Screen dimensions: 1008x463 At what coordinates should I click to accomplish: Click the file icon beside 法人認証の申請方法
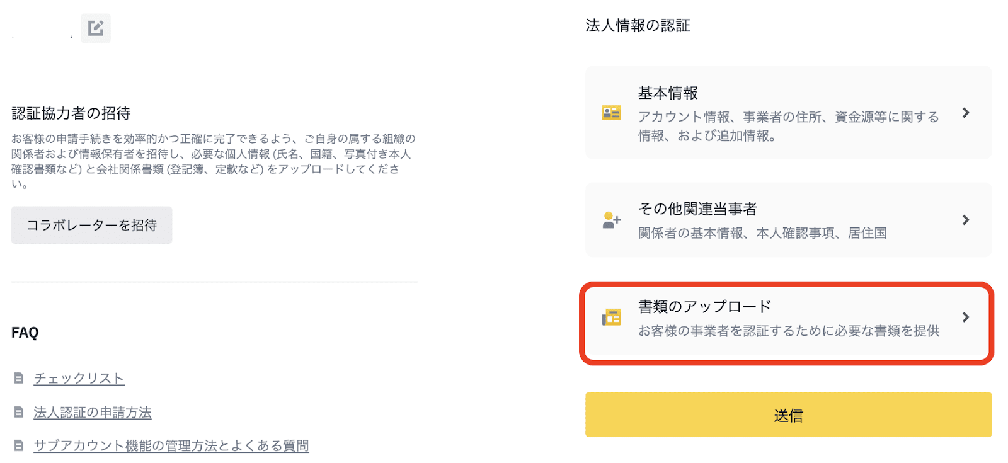pos(19,413)
